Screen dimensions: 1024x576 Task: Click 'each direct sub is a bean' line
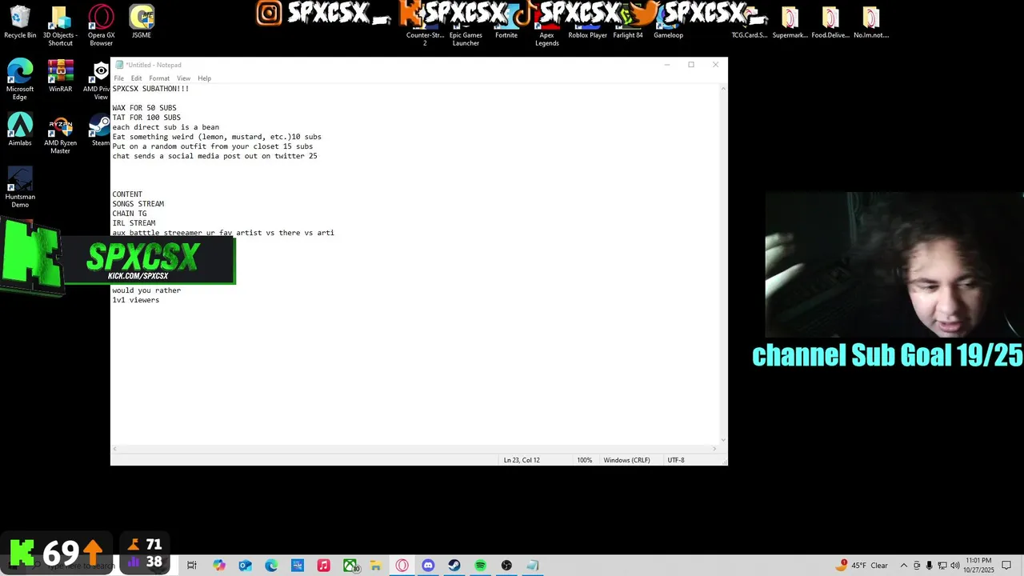click(166, 127)
